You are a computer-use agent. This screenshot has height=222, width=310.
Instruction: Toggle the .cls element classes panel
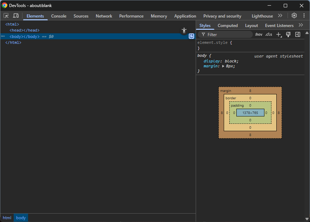[x=269, y=34]
